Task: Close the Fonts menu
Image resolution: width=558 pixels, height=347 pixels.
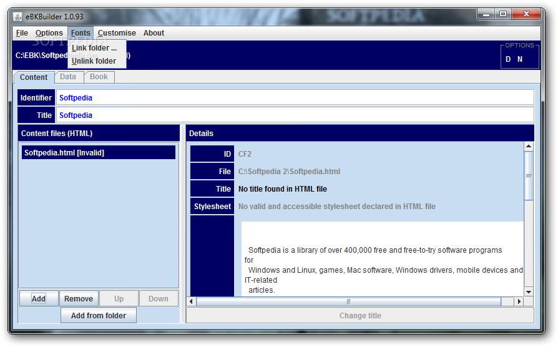Action: coord(81,33)
